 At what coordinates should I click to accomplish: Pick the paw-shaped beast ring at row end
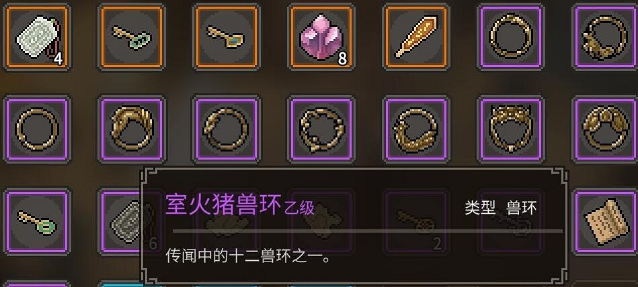[606, 129]
